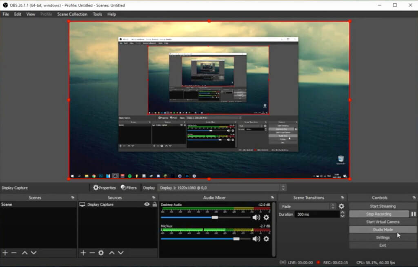Viewport: 418px width, 267px height.
Task: Toggle Display Capture visibility eye
Action: 147,204
